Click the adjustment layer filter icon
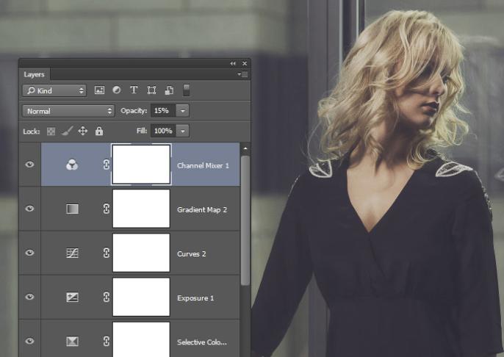Screen dimensions: 504x357 [x=116, y=90]
